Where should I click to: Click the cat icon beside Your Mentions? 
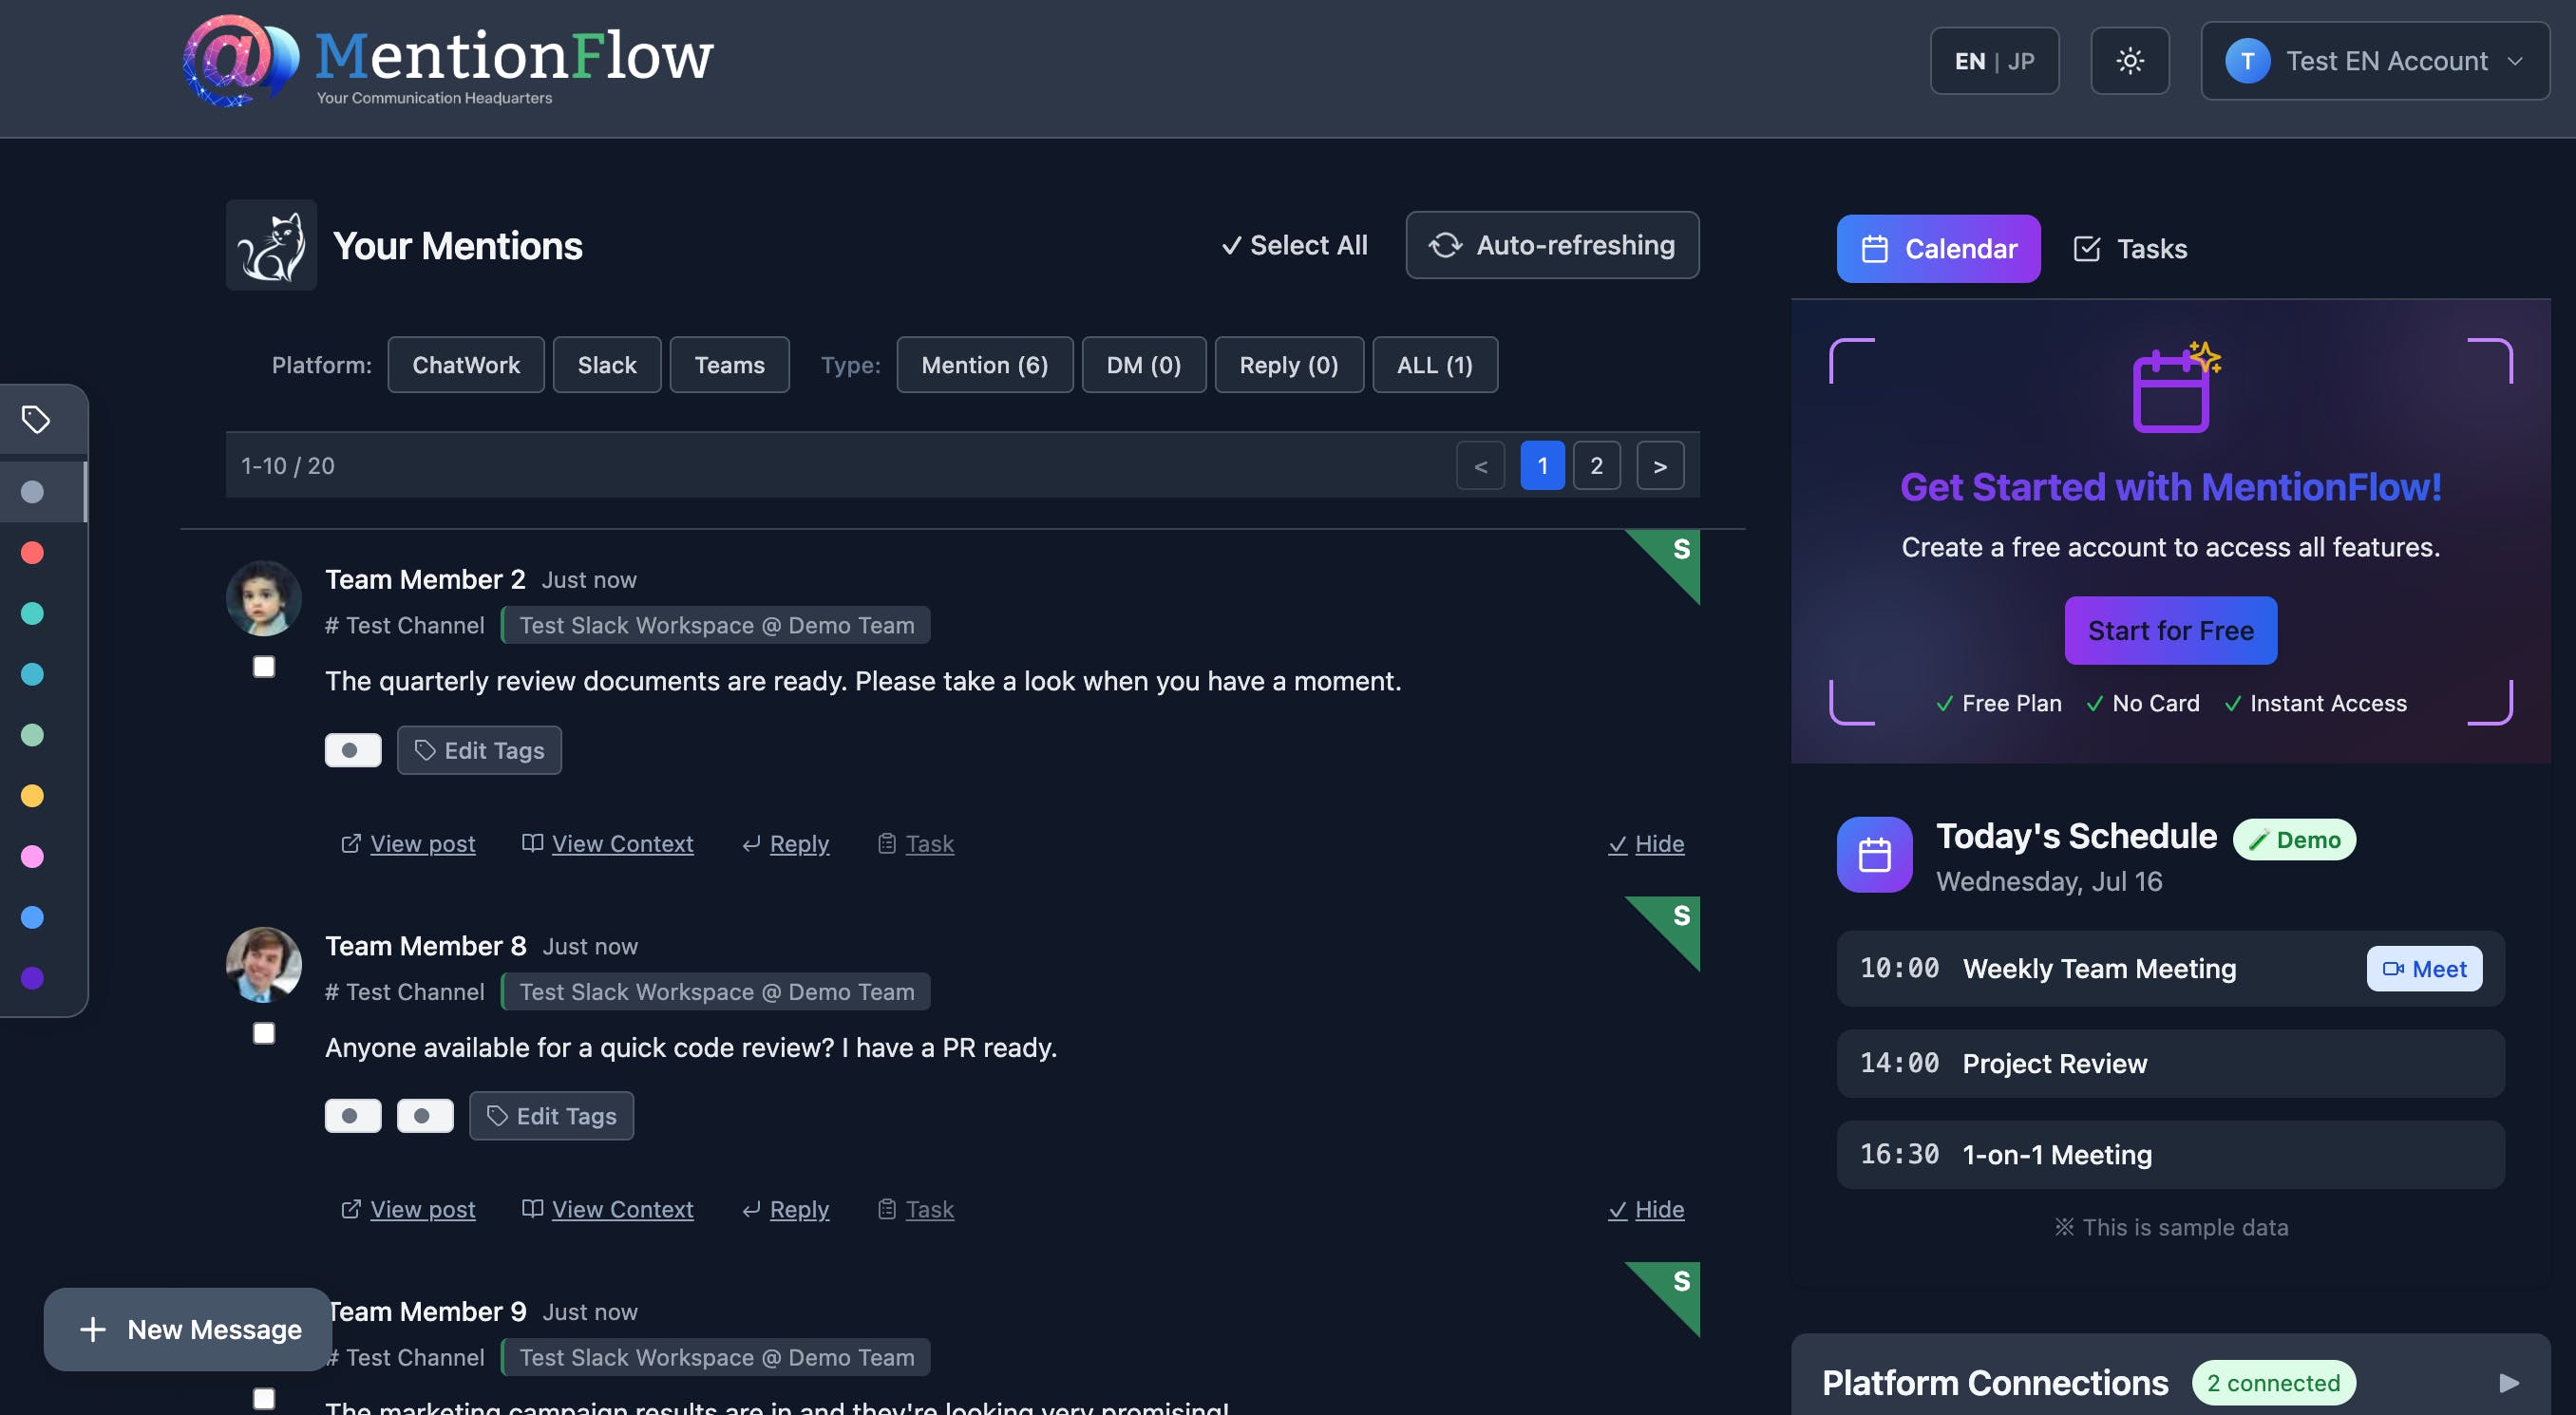(271, 245)
